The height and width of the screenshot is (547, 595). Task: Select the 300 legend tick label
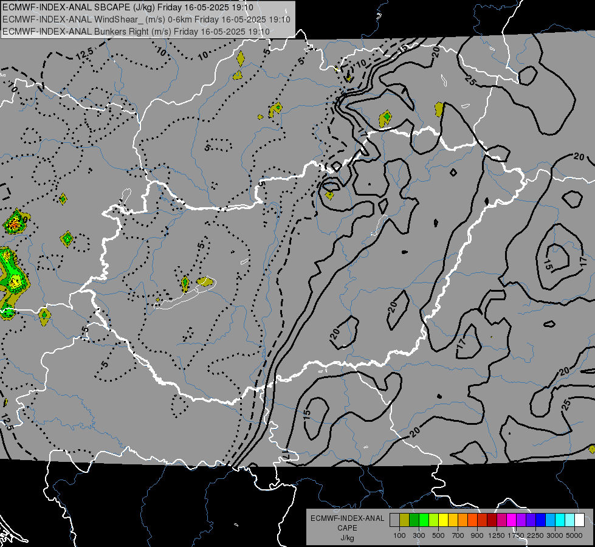[419, 535]
